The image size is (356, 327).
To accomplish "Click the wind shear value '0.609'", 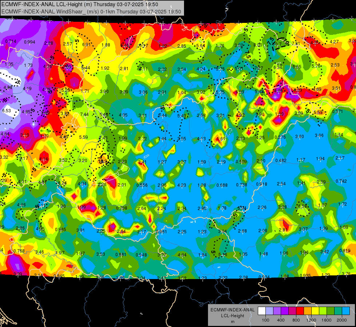I will point(241,162).
